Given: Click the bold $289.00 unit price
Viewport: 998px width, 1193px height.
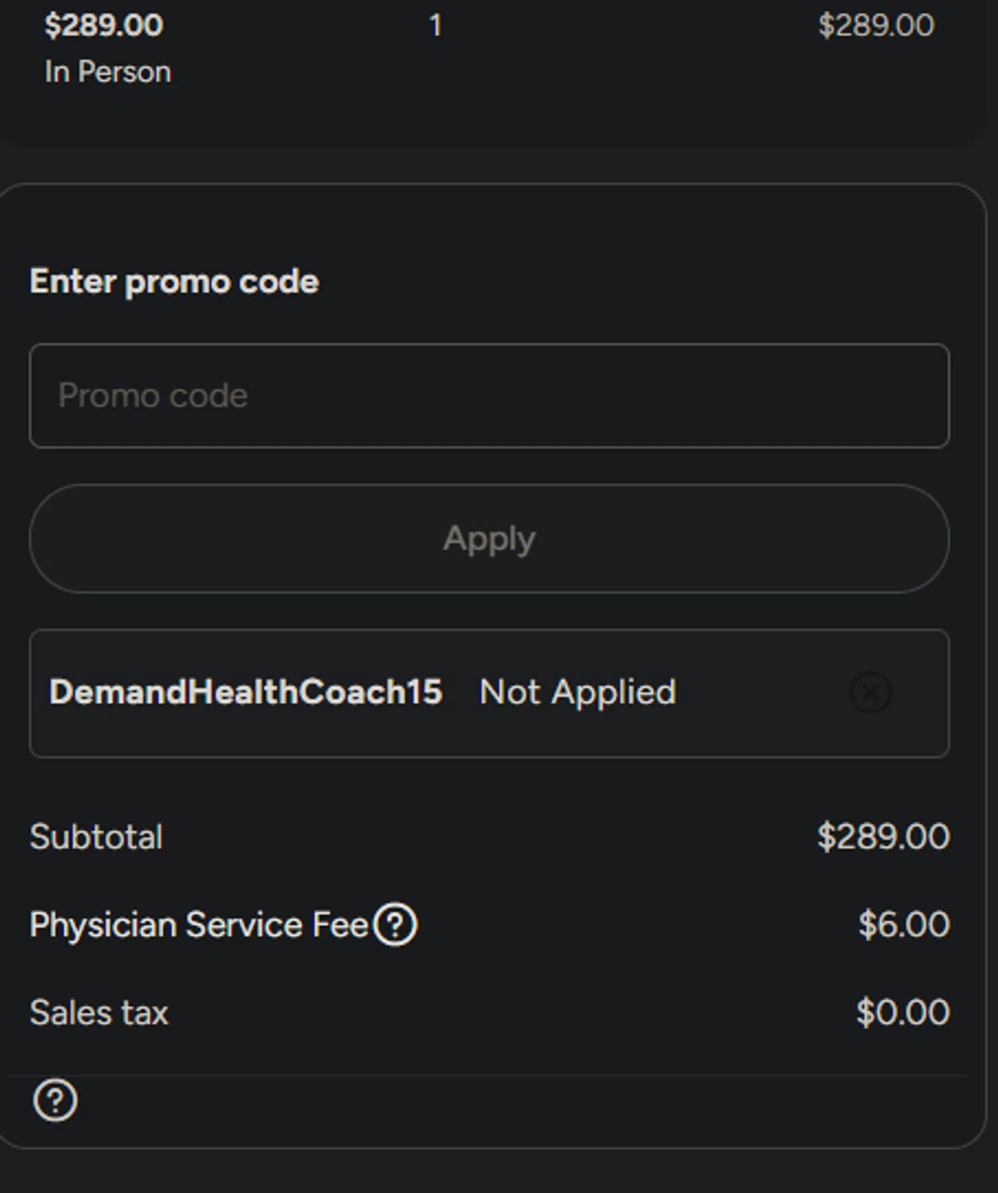Looking at the screenshot, I should coord(103,25).
